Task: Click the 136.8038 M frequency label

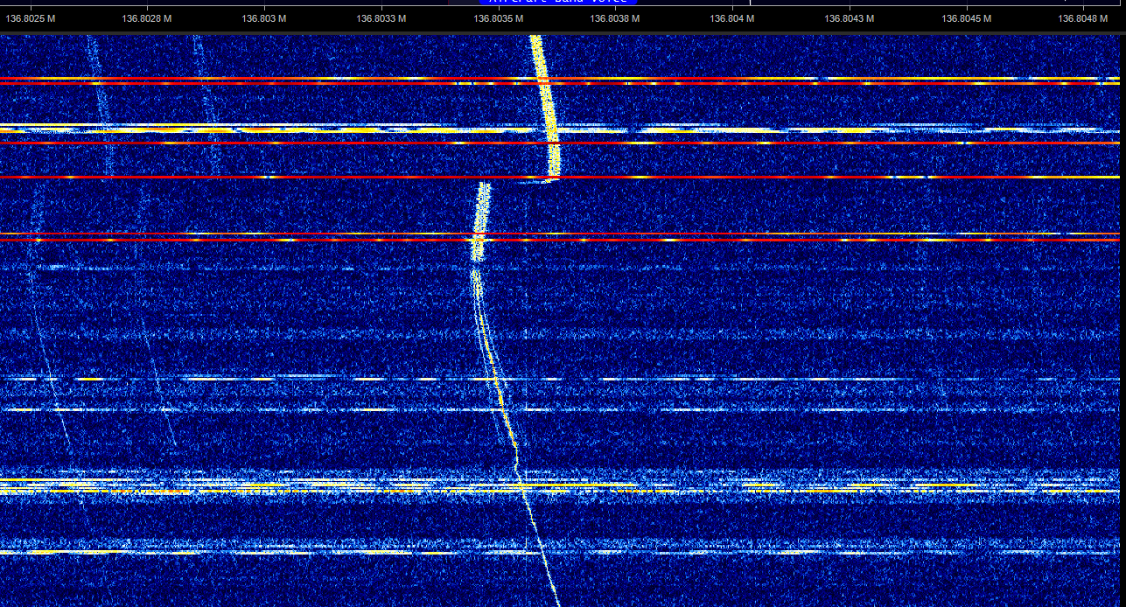Action: pos(615,18)
